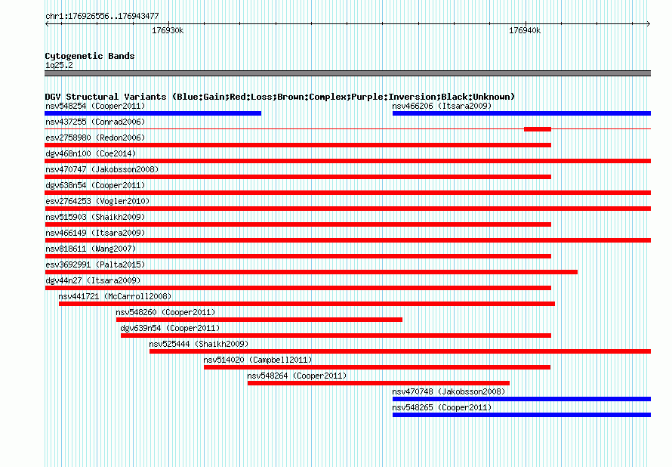Click the red bar under esv2758980
Viewport: 672px width, 467px height.
click(x=297, y=145)
